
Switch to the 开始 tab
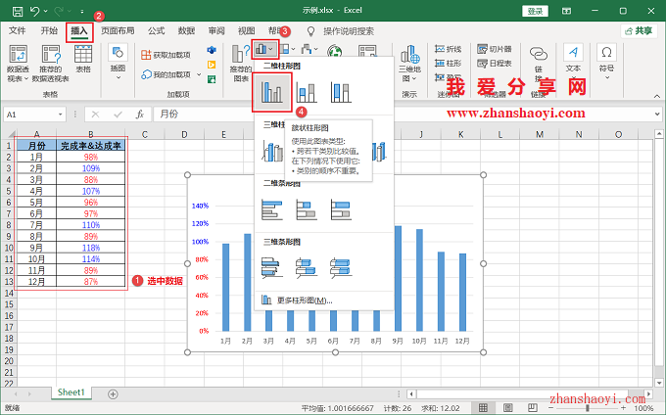49,30
